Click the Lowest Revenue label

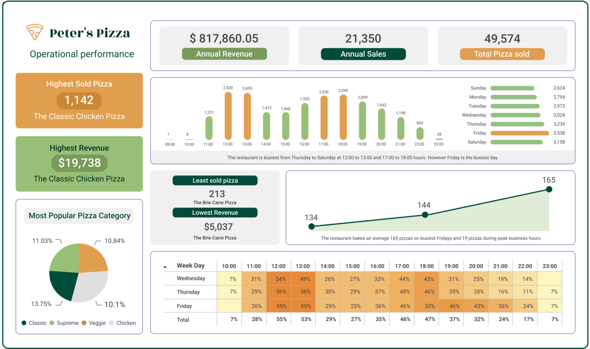(x=215, y=212)
